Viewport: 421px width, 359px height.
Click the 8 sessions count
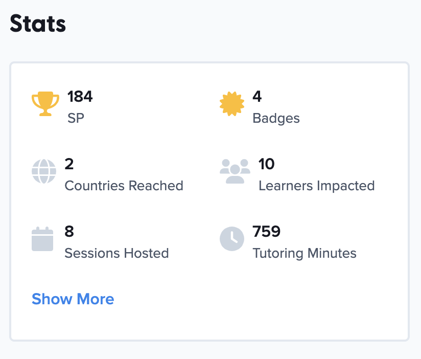[69, 232]
